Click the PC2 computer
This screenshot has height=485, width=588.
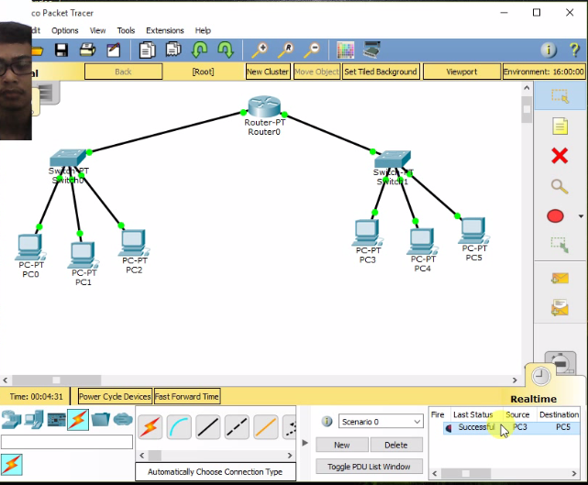(134, 242)
